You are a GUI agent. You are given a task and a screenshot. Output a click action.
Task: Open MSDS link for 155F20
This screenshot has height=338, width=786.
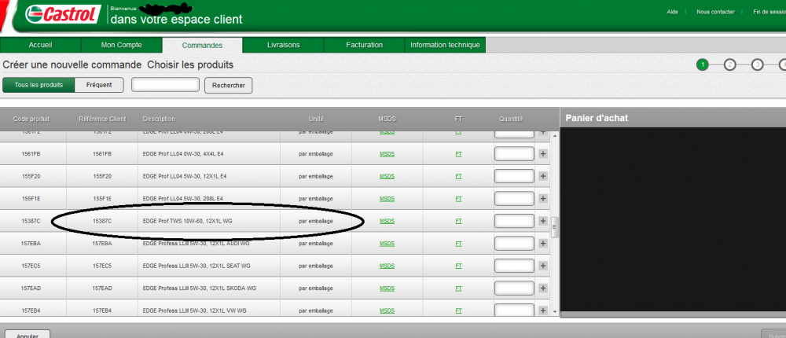tap(387, 177)
